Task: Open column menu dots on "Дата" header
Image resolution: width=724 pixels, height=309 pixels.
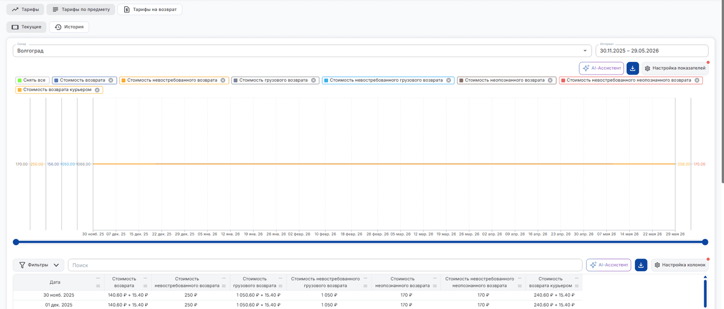Action: (x=98, y=278)
